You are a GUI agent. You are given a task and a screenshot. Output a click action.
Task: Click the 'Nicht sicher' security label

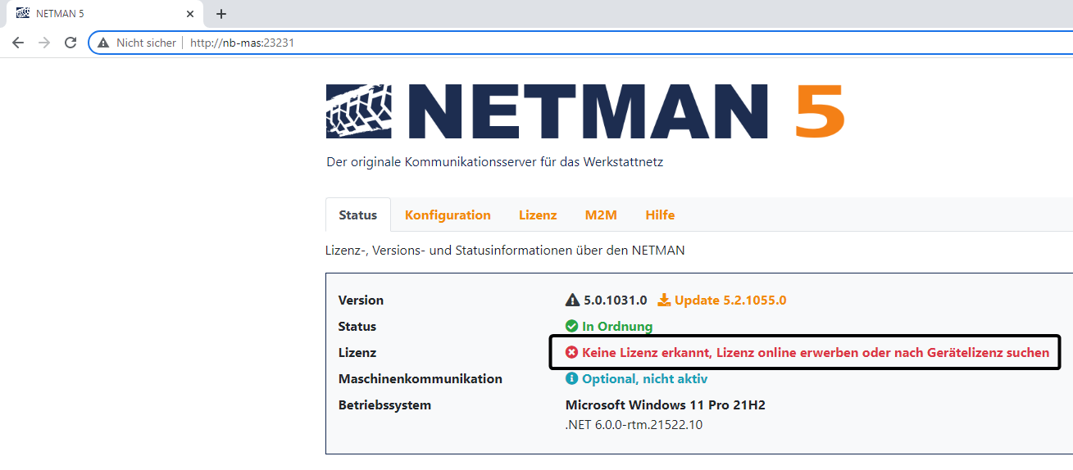tap(146, 43)
